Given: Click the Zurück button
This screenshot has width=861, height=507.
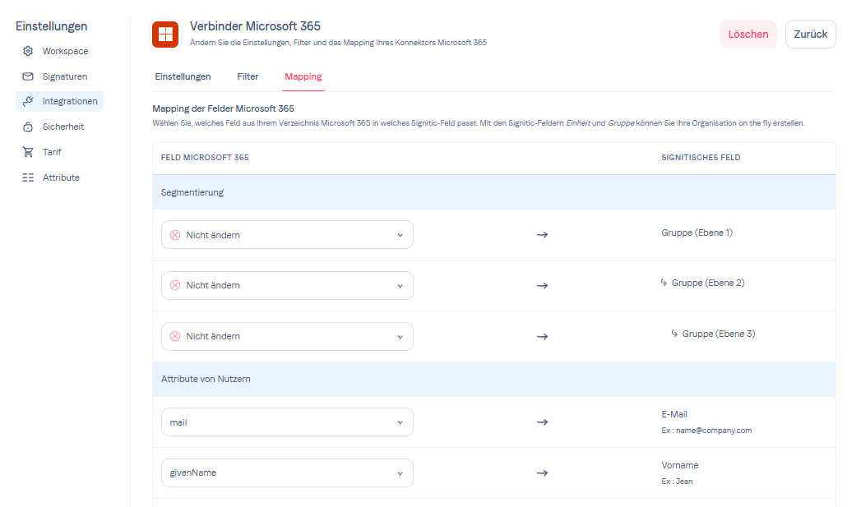Looking at the screenshot, I should (x=810, y=35).
